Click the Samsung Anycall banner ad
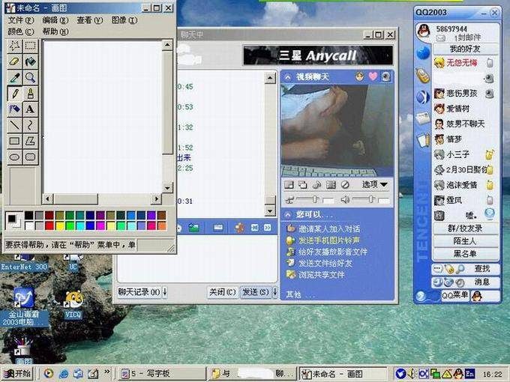This screenshot has height=382, width=510. (x=318, y=55)
